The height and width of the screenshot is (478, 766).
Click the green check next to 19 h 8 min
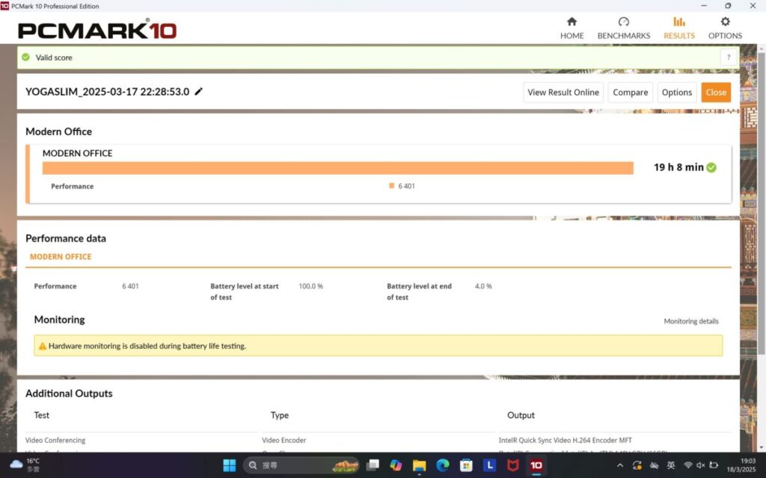click(x=711, y=167)
